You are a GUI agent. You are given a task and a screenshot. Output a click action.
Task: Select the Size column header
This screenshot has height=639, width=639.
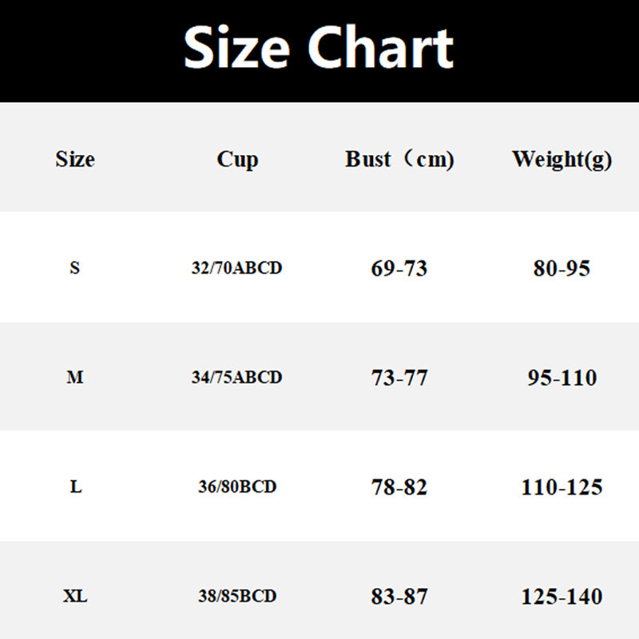(75, 159)
